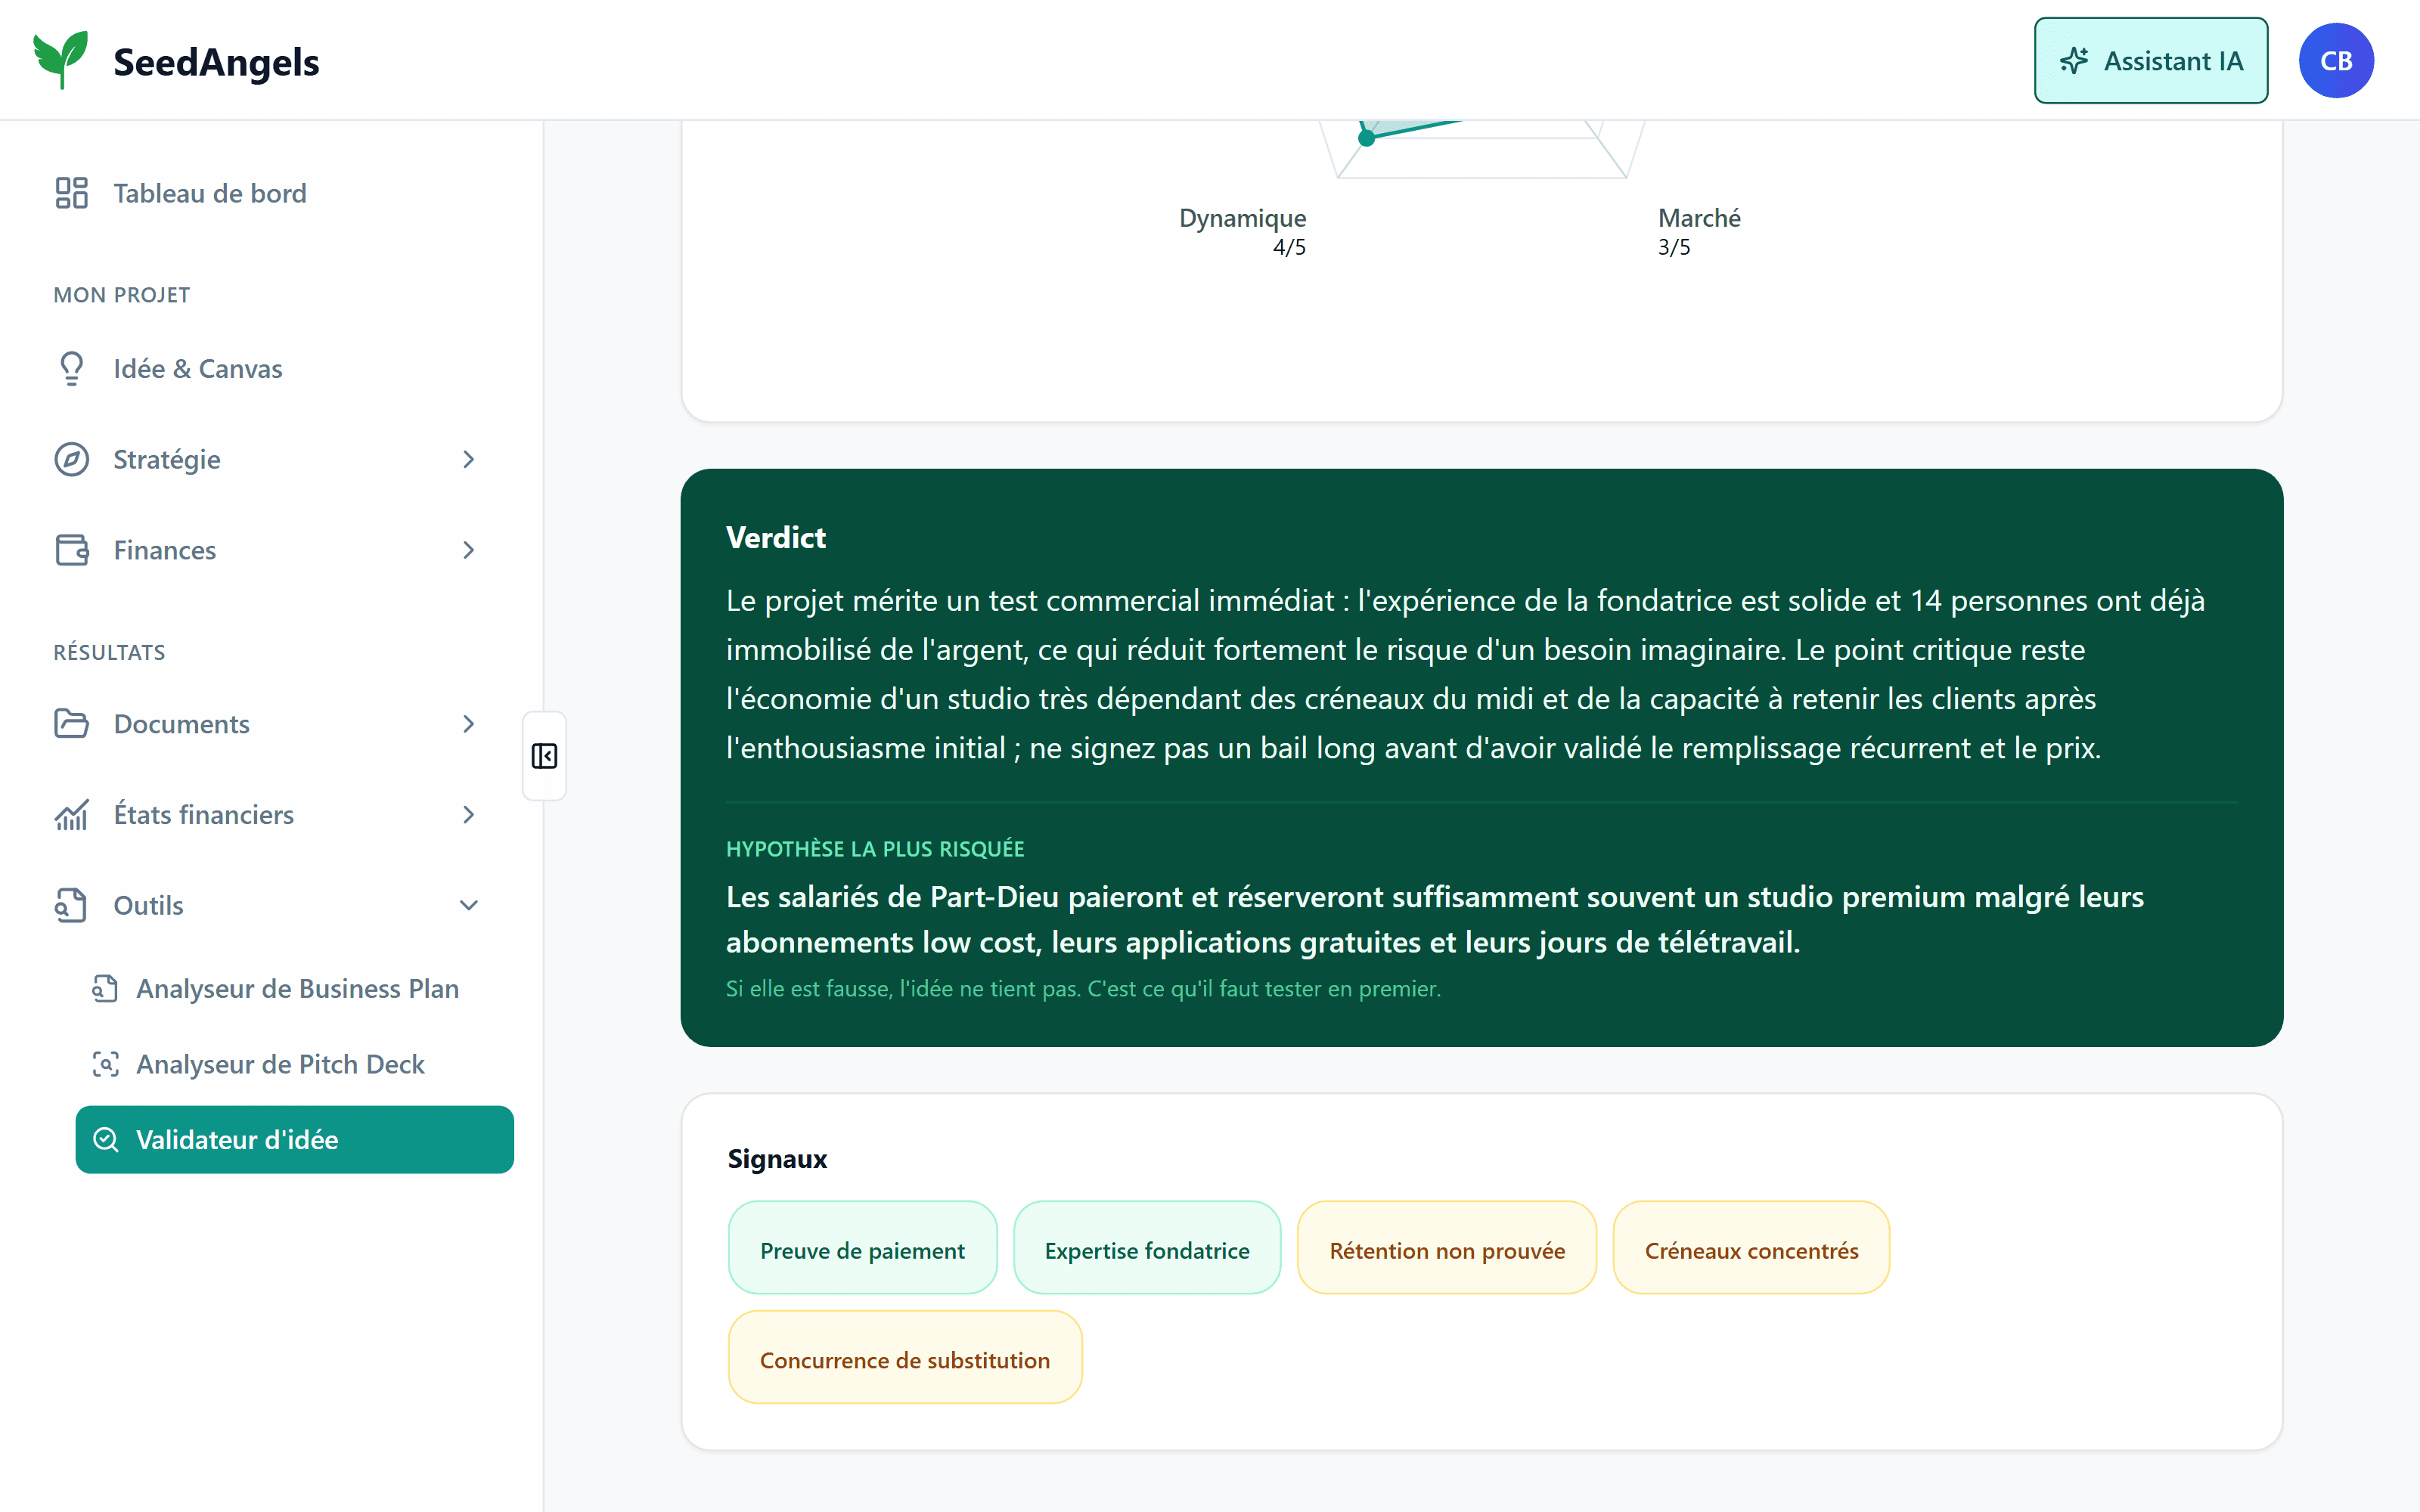Click the Assistant IA sparkle icon
Screen dimensions: 2420x1512
pyautogui.click(x=2073, y=61)
